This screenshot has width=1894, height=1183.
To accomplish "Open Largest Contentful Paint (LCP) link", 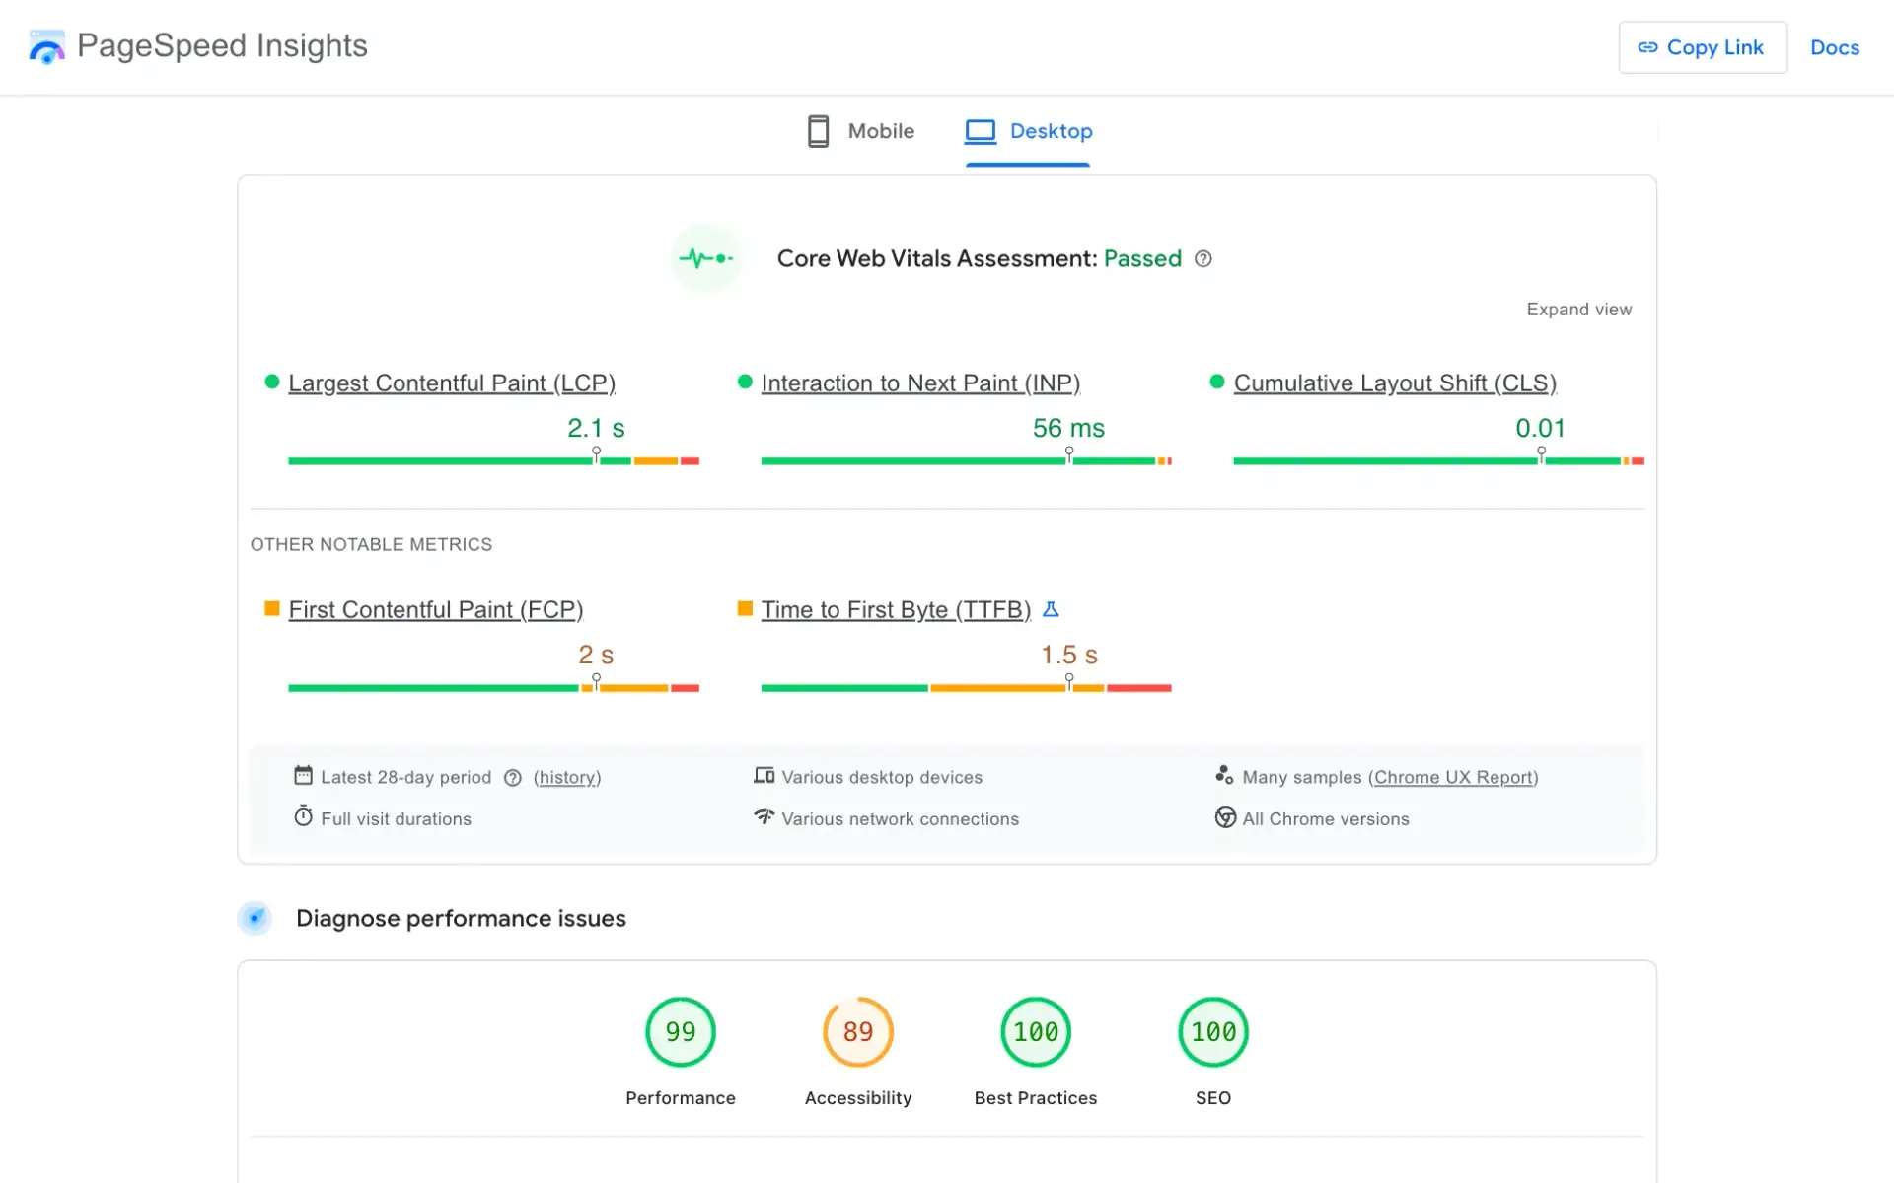I will (452, 383).
